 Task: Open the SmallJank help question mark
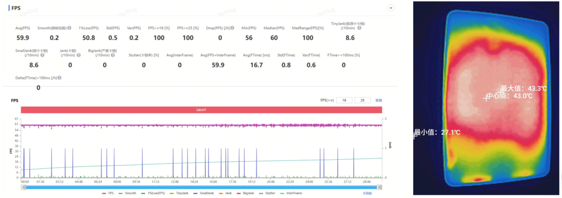pyautogui.click(x=42, y=55)
